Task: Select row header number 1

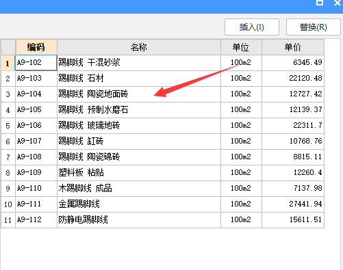Action: point(8,63)
